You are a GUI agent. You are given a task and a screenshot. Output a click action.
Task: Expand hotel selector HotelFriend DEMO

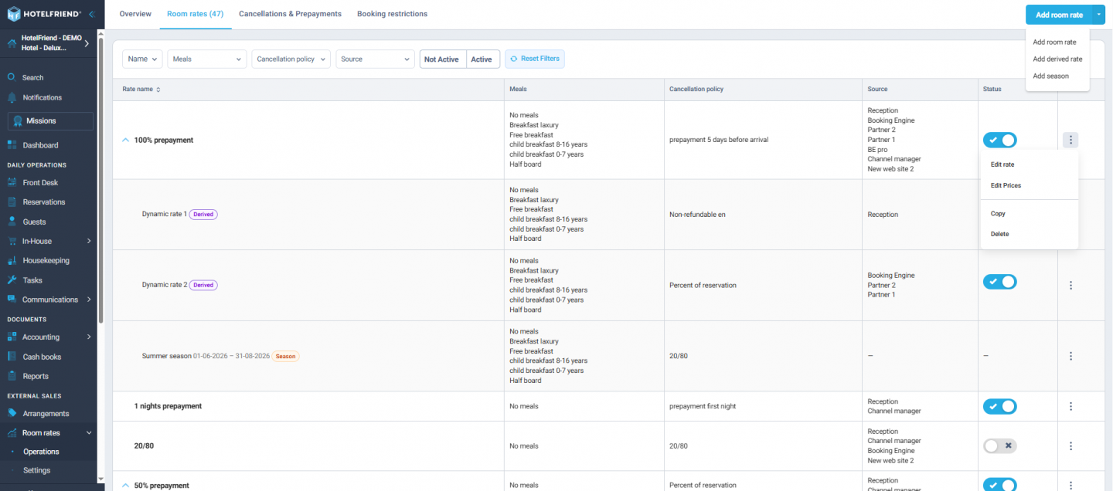tap(87, 43)
